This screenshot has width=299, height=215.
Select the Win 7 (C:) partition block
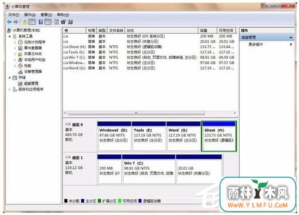click(148, 169)
